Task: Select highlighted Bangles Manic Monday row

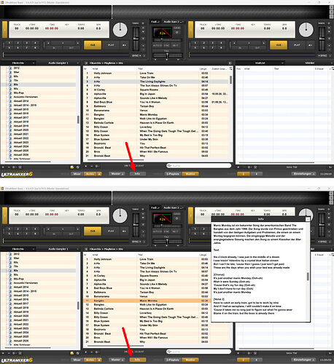Action: pyautogui.click(x=148, y=301)
